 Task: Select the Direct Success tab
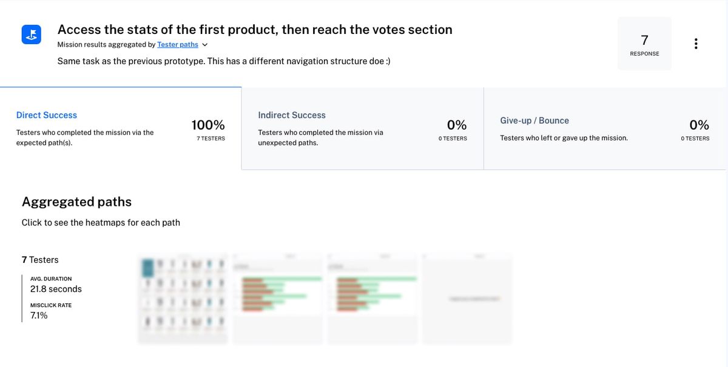pos(47,115)
